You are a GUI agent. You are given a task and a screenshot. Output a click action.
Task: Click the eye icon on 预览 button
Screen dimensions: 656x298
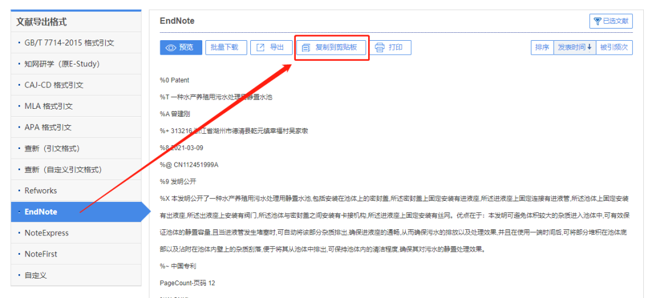point(171,48)
